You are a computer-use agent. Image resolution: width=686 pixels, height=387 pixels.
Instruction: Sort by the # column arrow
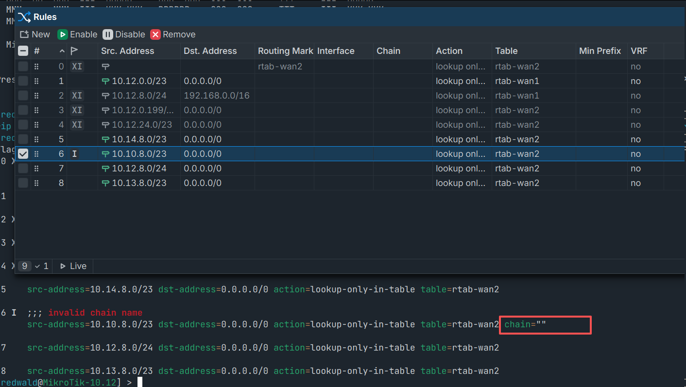coord(62,51)
